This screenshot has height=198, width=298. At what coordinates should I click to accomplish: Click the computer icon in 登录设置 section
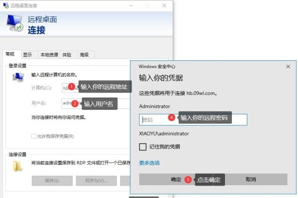18,77
